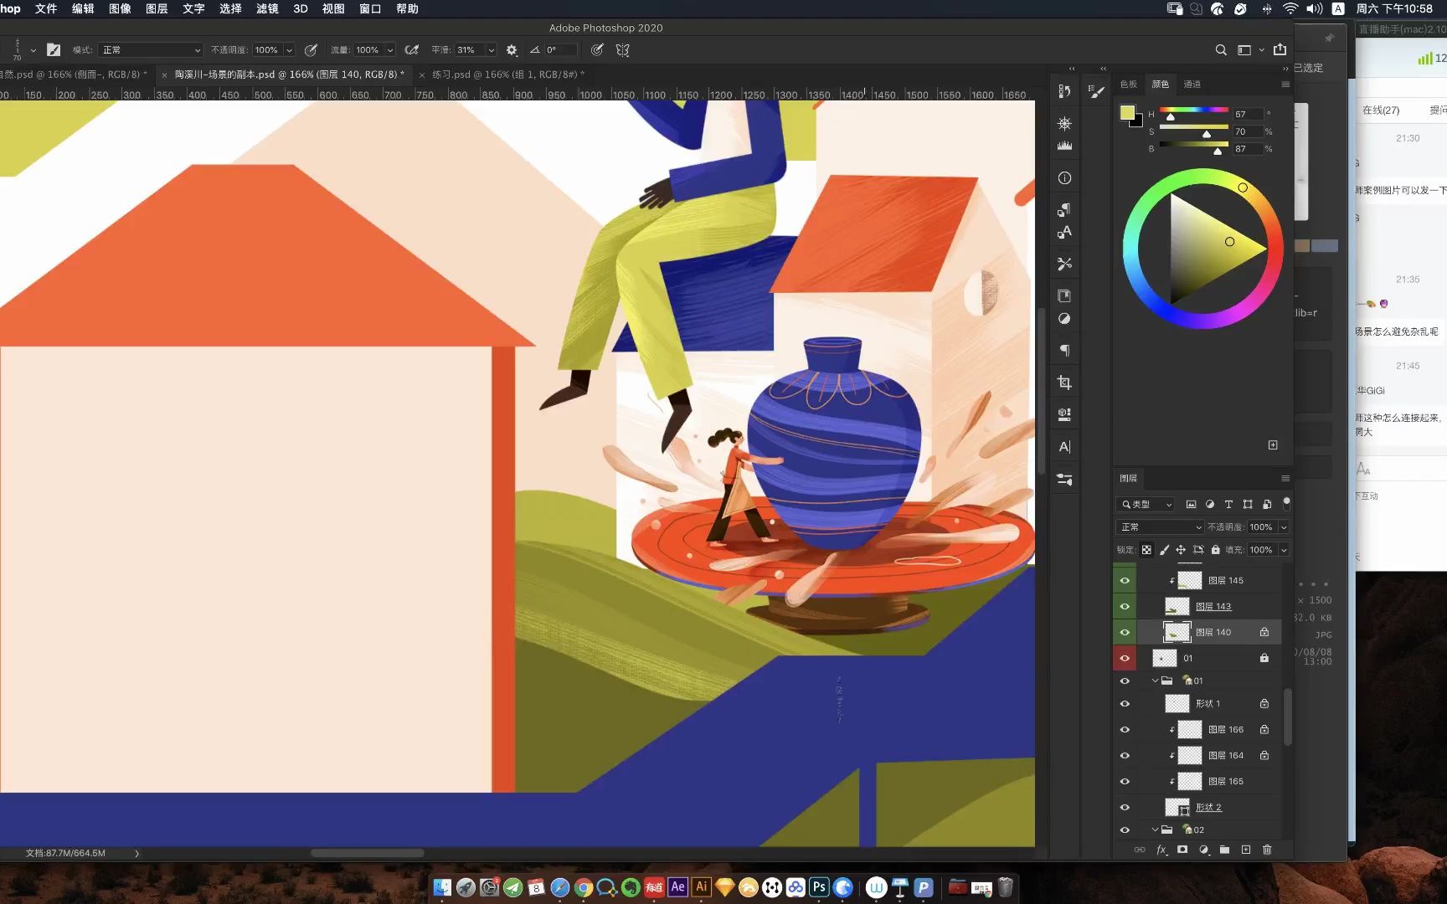Open the color panel menu button
The width and height of the screenshot is (1447, 904).
tap(1285, 85)
